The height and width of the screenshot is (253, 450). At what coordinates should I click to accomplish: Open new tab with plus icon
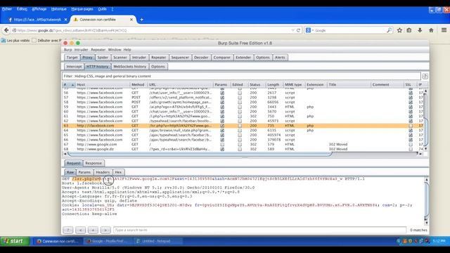pos(141,20)
